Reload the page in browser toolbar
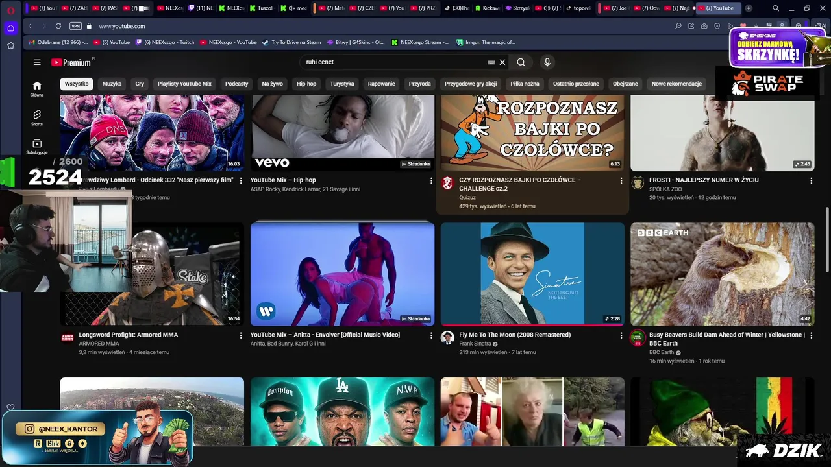831x467 pixels. point(58,26)
